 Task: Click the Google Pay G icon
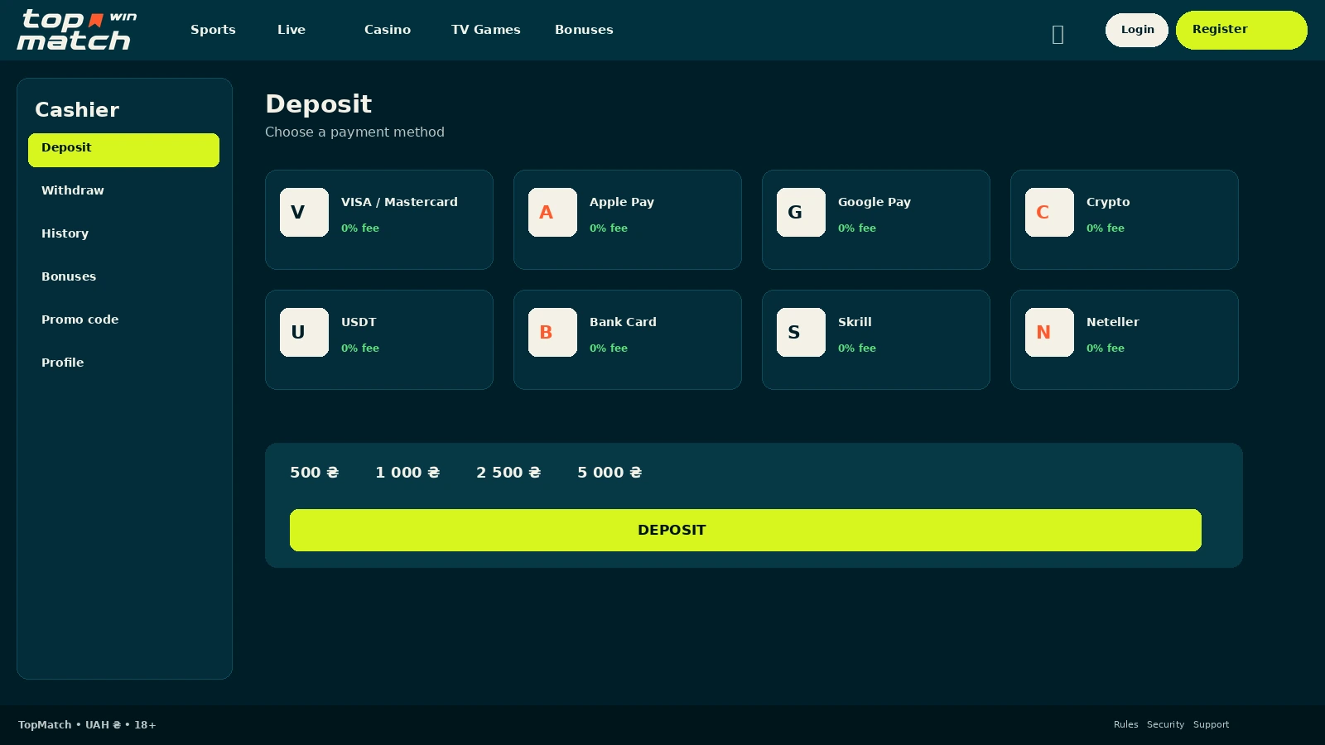801,212
